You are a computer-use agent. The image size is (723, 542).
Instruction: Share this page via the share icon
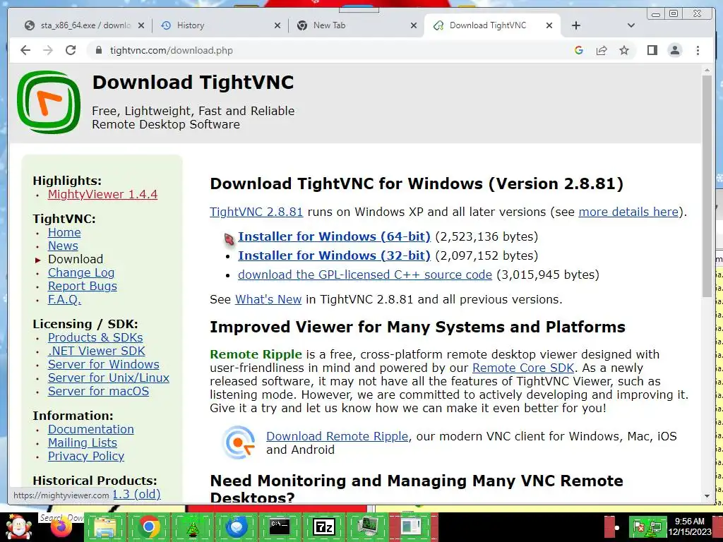(602, 50)
